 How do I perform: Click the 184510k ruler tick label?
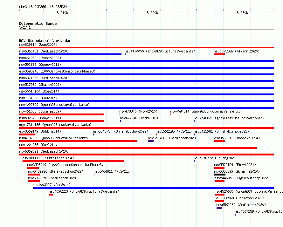pyautogui.click(x=61, y=13)
